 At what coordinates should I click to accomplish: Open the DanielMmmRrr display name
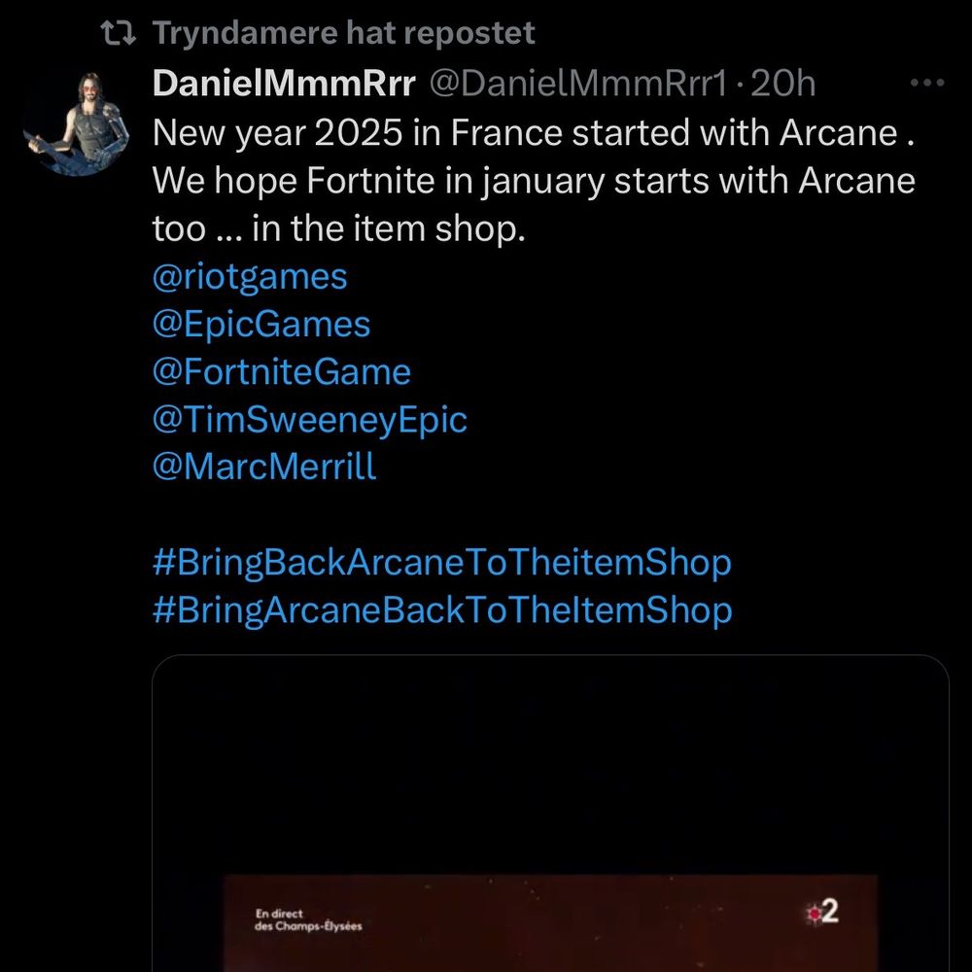(284, 83)
